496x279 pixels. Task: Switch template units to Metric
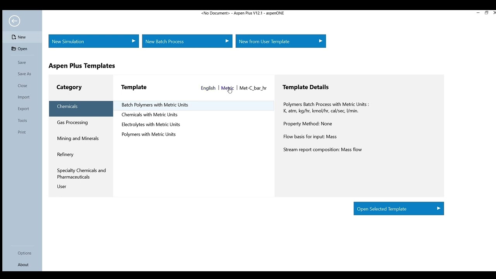227,88
